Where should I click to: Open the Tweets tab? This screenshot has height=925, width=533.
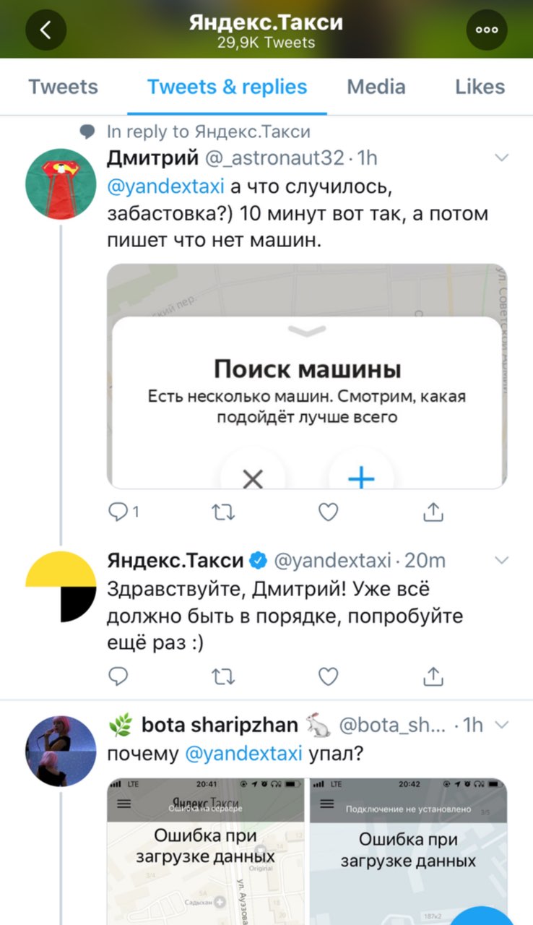[64, 87]
